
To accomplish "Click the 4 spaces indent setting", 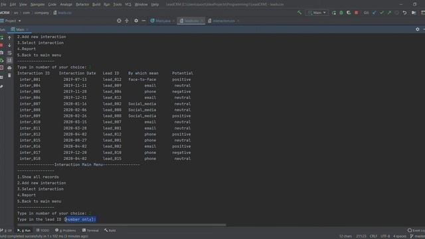I will (x=400, y=236).
